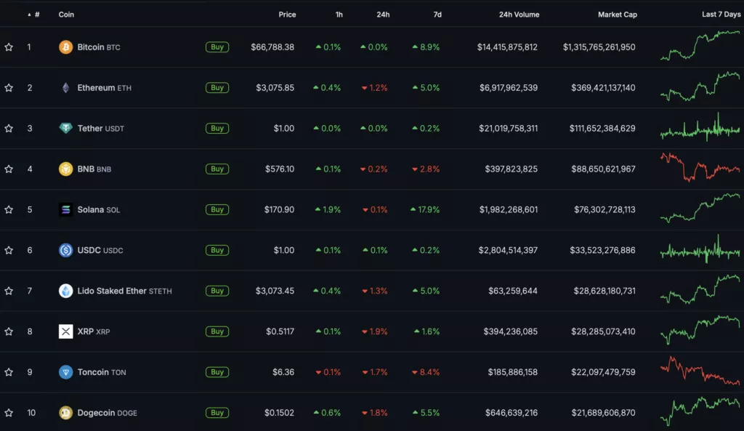Favorite Bitcoin with its star
This screenshot has width=744, height=431.
coord(9,47)
